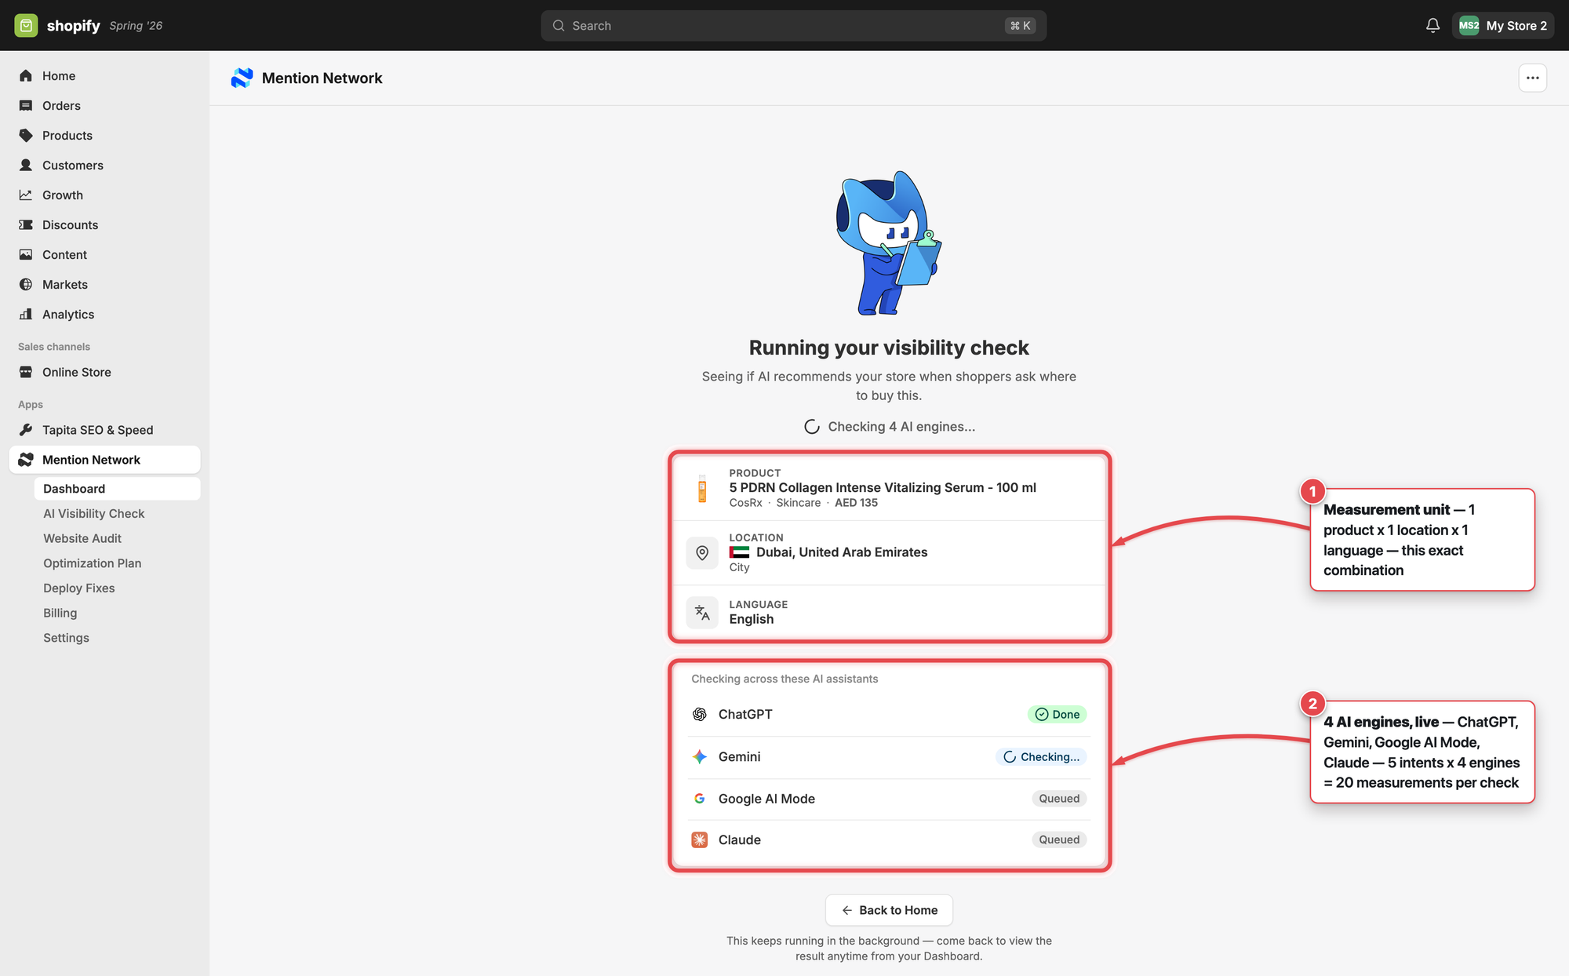Viewport: 1569px width, 976px height.
Task: Click the location pin icon
Action: click(x=702, y=552)
